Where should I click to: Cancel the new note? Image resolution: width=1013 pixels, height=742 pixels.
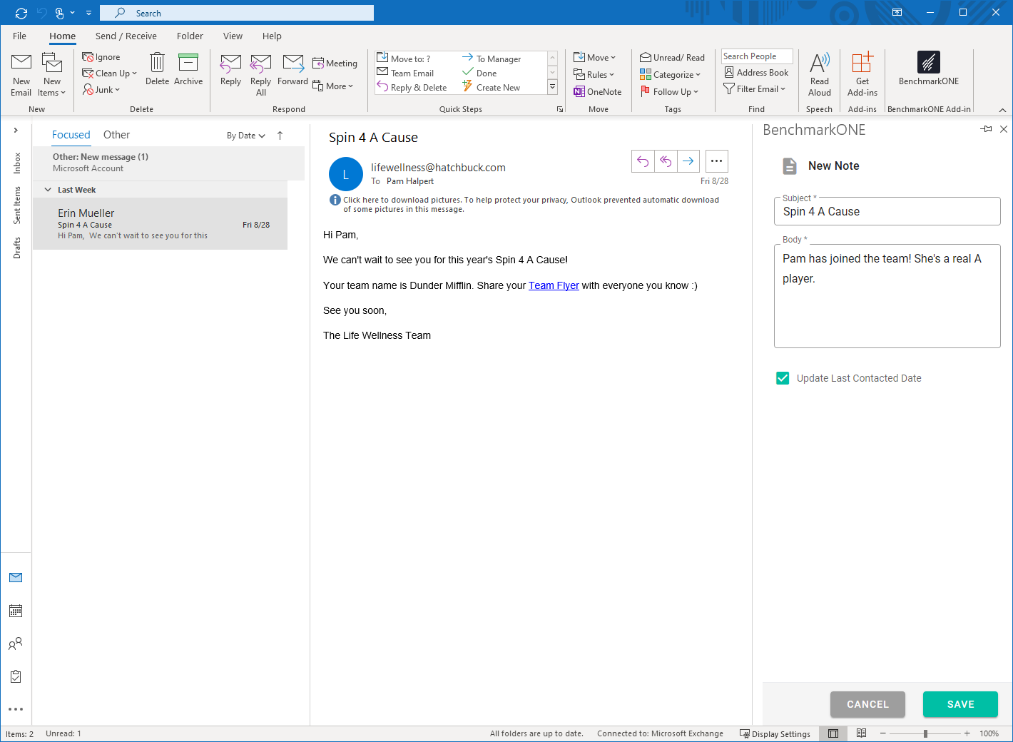coord(867,704)
